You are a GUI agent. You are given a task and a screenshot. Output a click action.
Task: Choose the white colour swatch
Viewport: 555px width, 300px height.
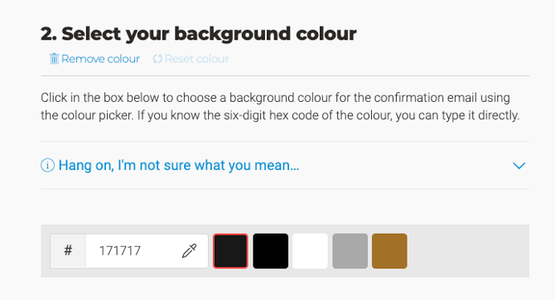click(310, 251)
